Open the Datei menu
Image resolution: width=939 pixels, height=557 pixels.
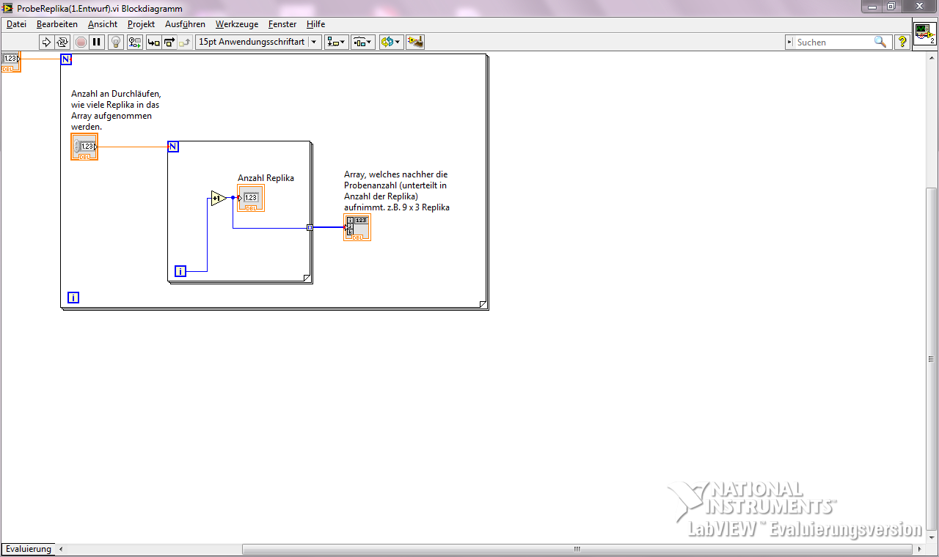click(x=16, y=24)
